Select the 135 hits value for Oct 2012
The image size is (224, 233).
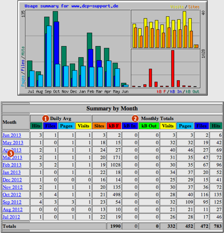(x=218, y=195)
